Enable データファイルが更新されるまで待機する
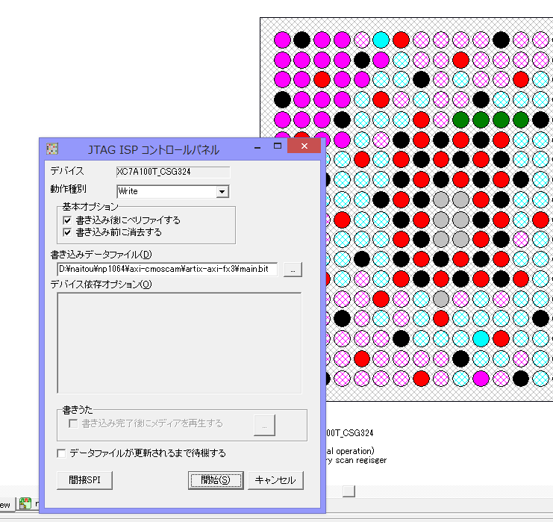 point(62,453)
